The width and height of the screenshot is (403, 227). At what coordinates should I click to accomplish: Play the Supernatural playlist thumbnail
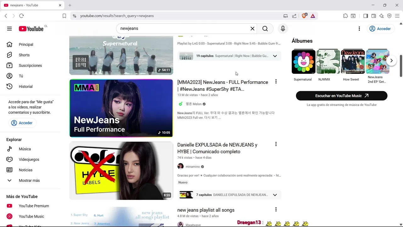121,55
